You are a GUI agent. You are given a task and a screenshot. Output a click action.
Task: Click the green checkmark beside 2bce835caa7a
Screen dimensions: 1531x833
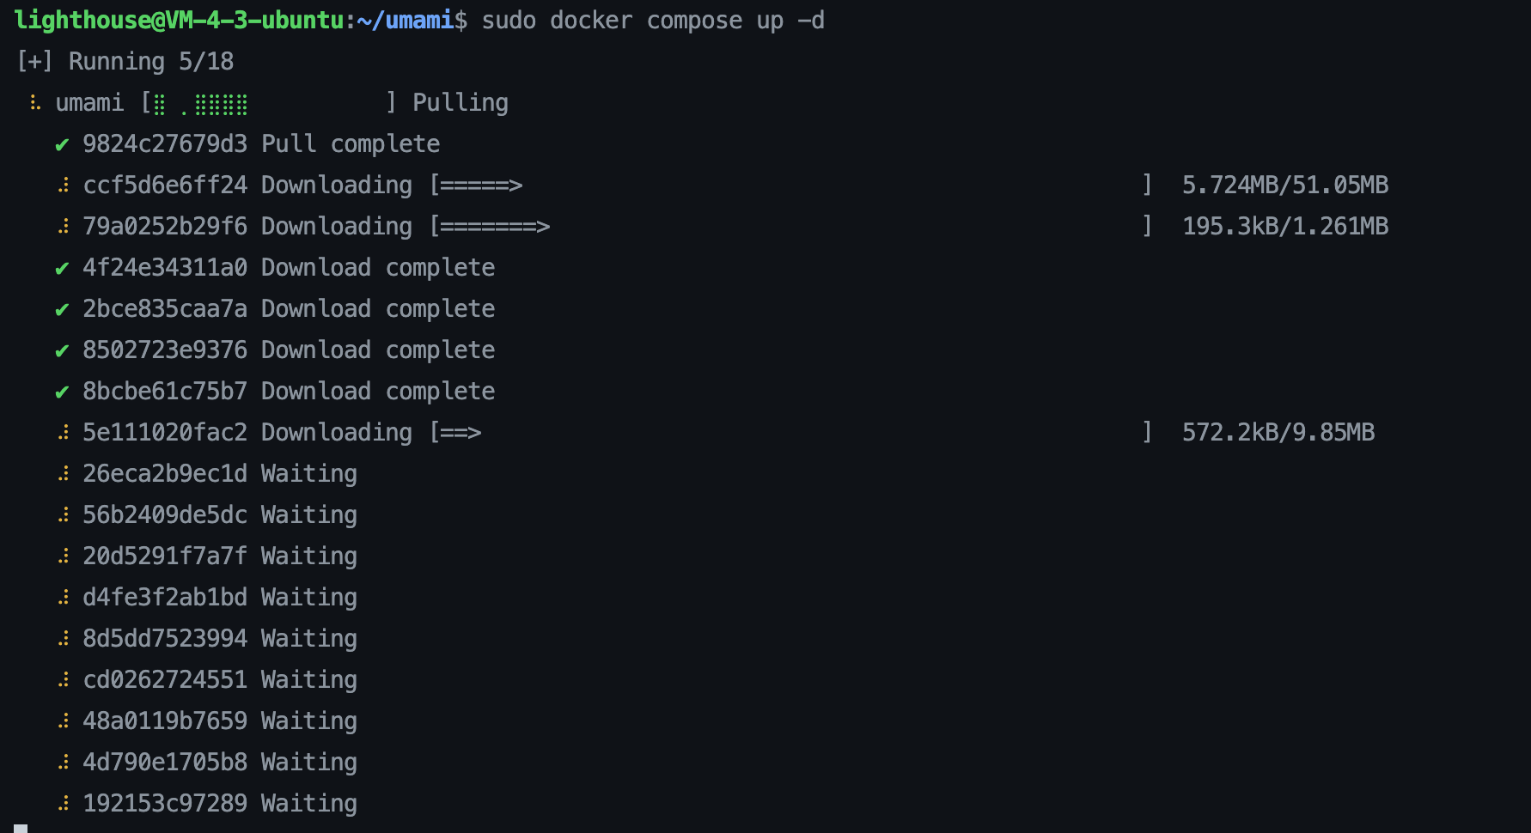pyautogui.click(x=62, y=310)
